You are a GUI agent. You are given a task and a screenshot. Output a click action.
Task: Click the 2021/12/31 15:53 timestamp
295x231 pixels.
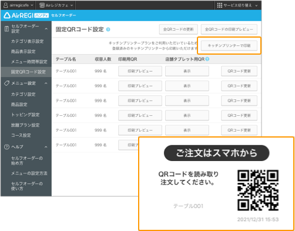pos(258,219)
